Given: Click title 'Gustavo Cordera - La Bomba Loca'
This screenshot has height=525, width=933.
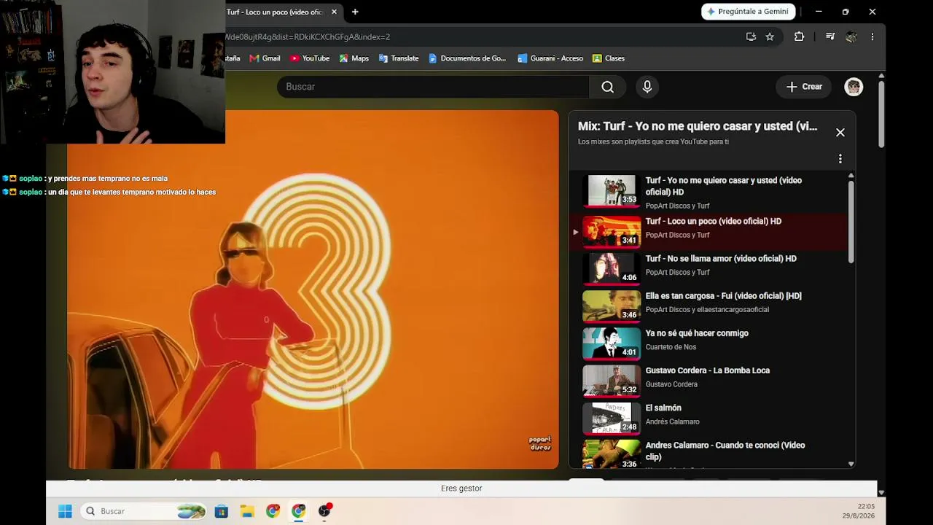Looking at the screenshot, I should coord(708,370).
